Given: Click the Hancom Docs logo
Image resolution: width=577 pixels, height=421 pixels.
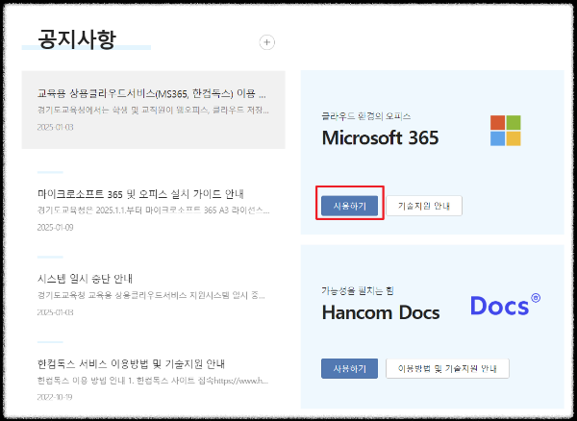Looking at the screenshot, I should pos(505,306).
